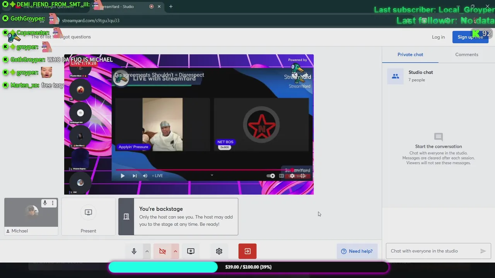Click the red leave studio button

coord(247,251)
